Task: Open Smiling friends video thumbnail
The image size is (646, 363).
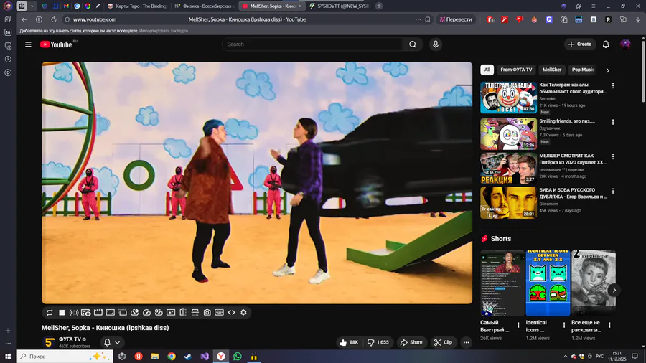Action: pos(508,133)
